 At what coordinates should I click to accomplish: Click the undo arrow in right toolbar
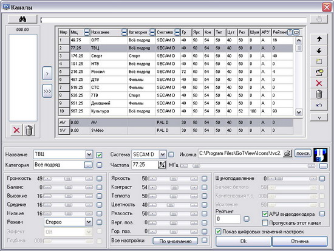(x=319, y=105)
